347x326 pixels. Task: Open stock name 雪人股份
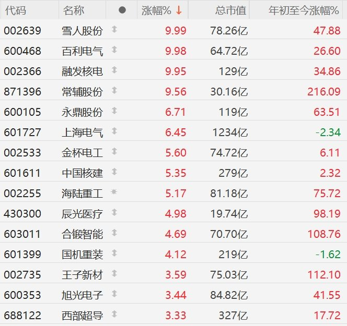(83, 31)
